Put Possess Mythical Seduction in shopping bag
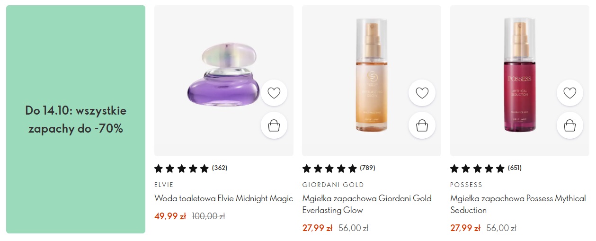The width and height of the screenshot is (596, 241). tap(569, 125)
